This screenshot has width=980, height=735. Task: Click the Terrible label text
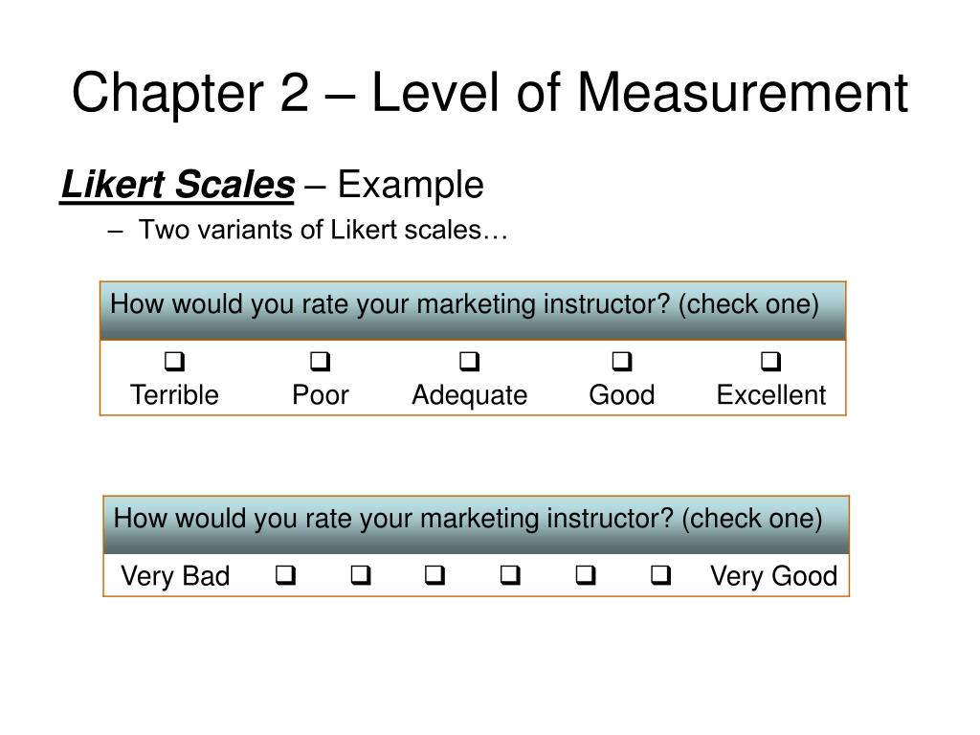pyautogui.click(x=174, y=395)
